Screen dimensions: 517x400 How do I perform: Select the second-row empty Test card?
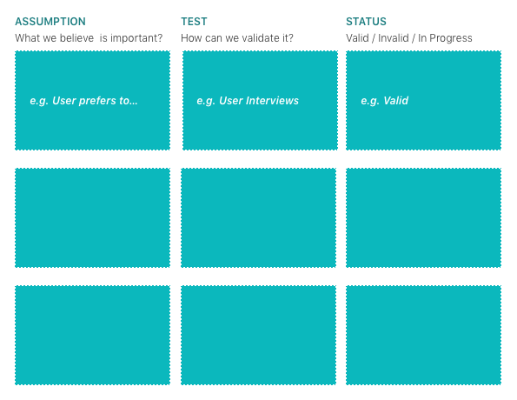coord(259,217)
